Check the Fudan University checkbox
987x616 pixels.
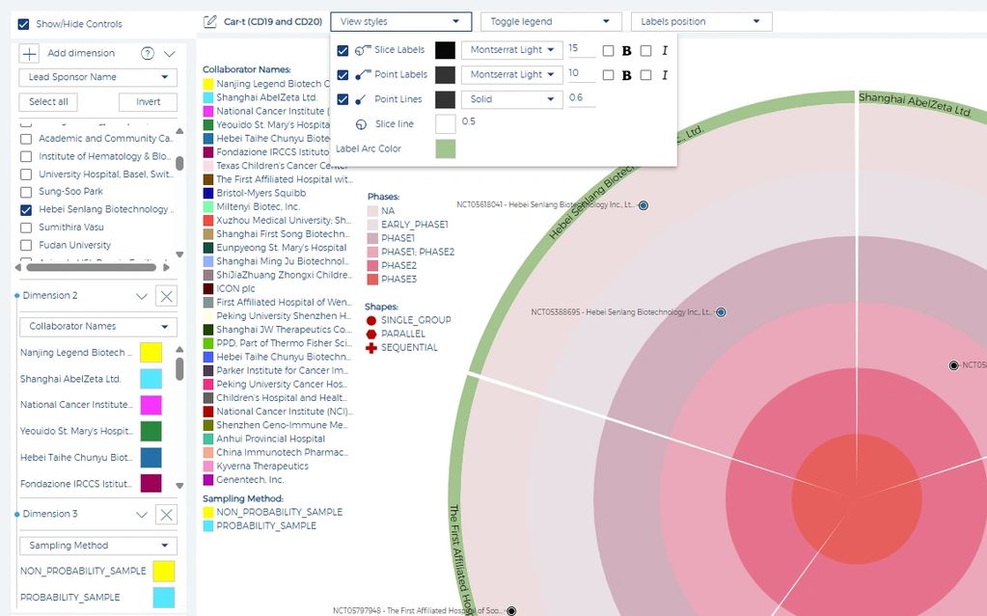(x=26, y=245)
